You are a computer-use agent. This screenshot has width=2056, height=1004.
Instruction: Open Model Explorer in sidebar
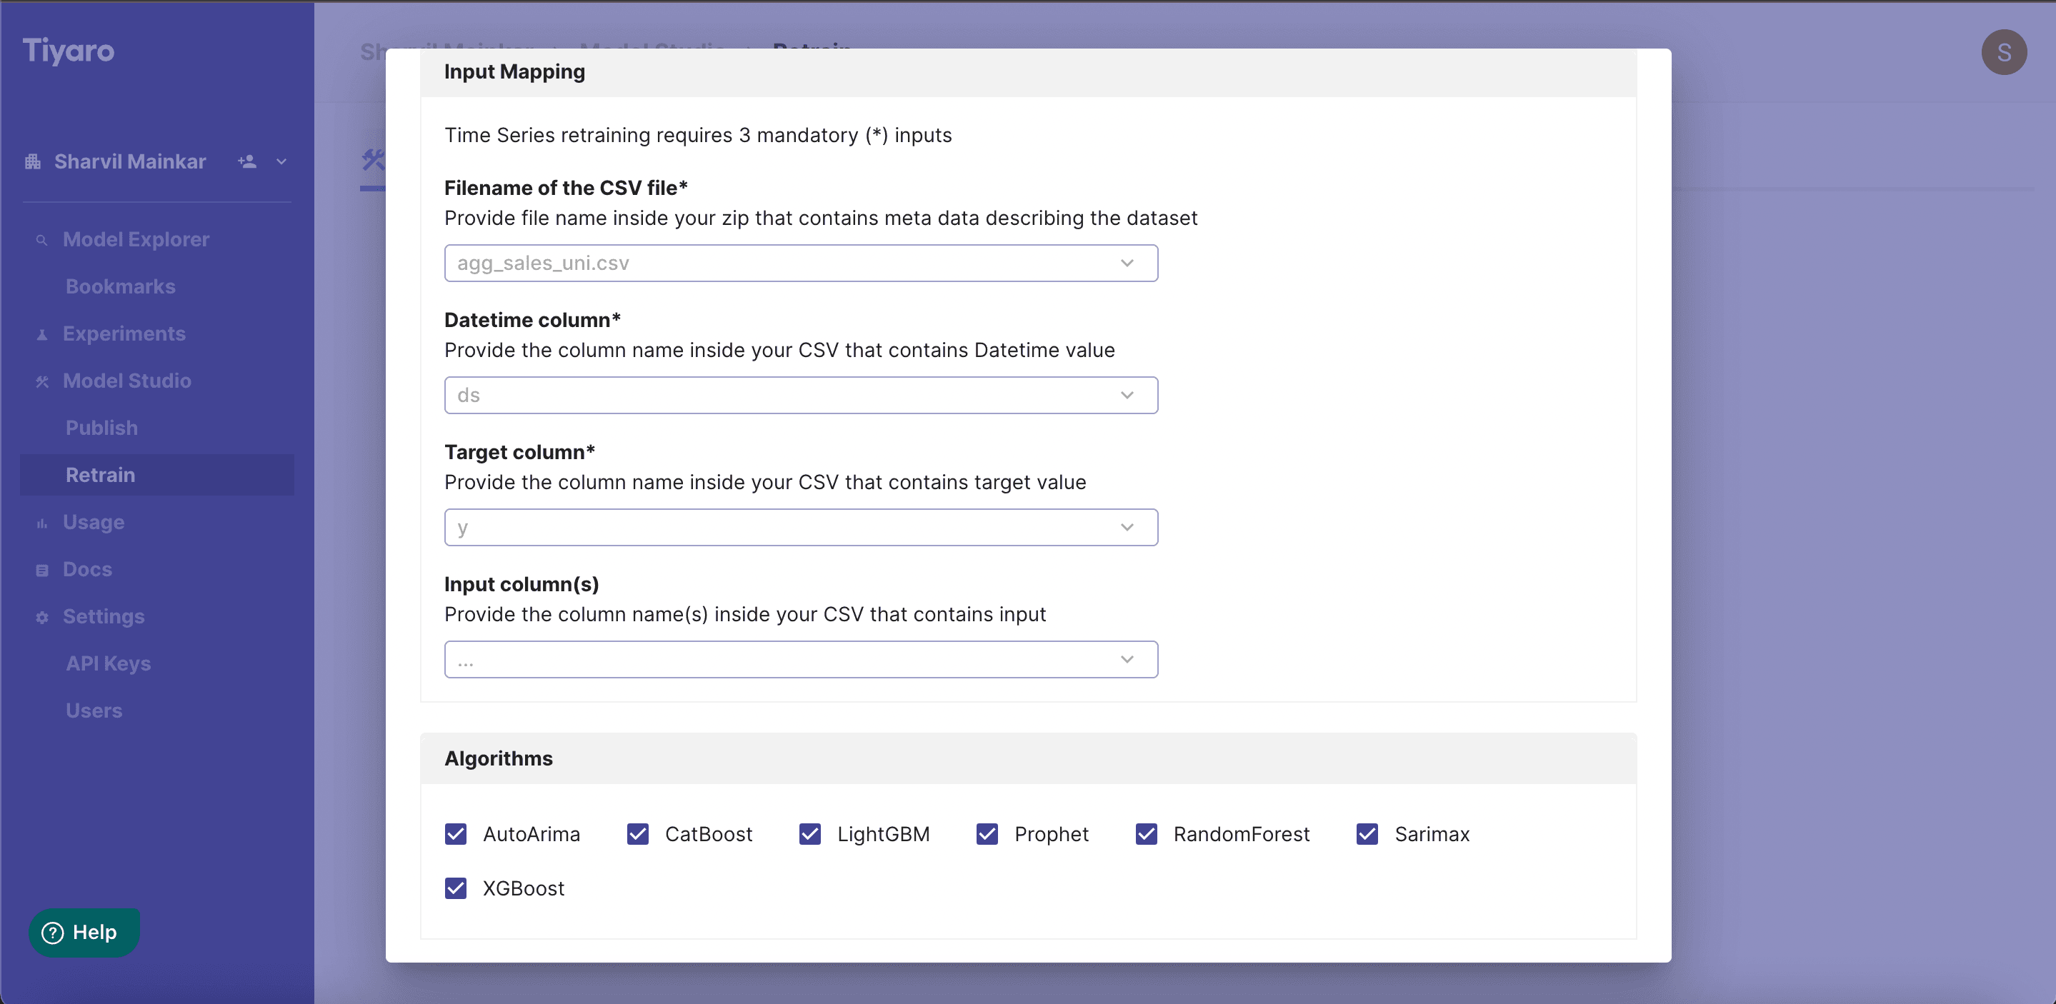coord(136,239)
